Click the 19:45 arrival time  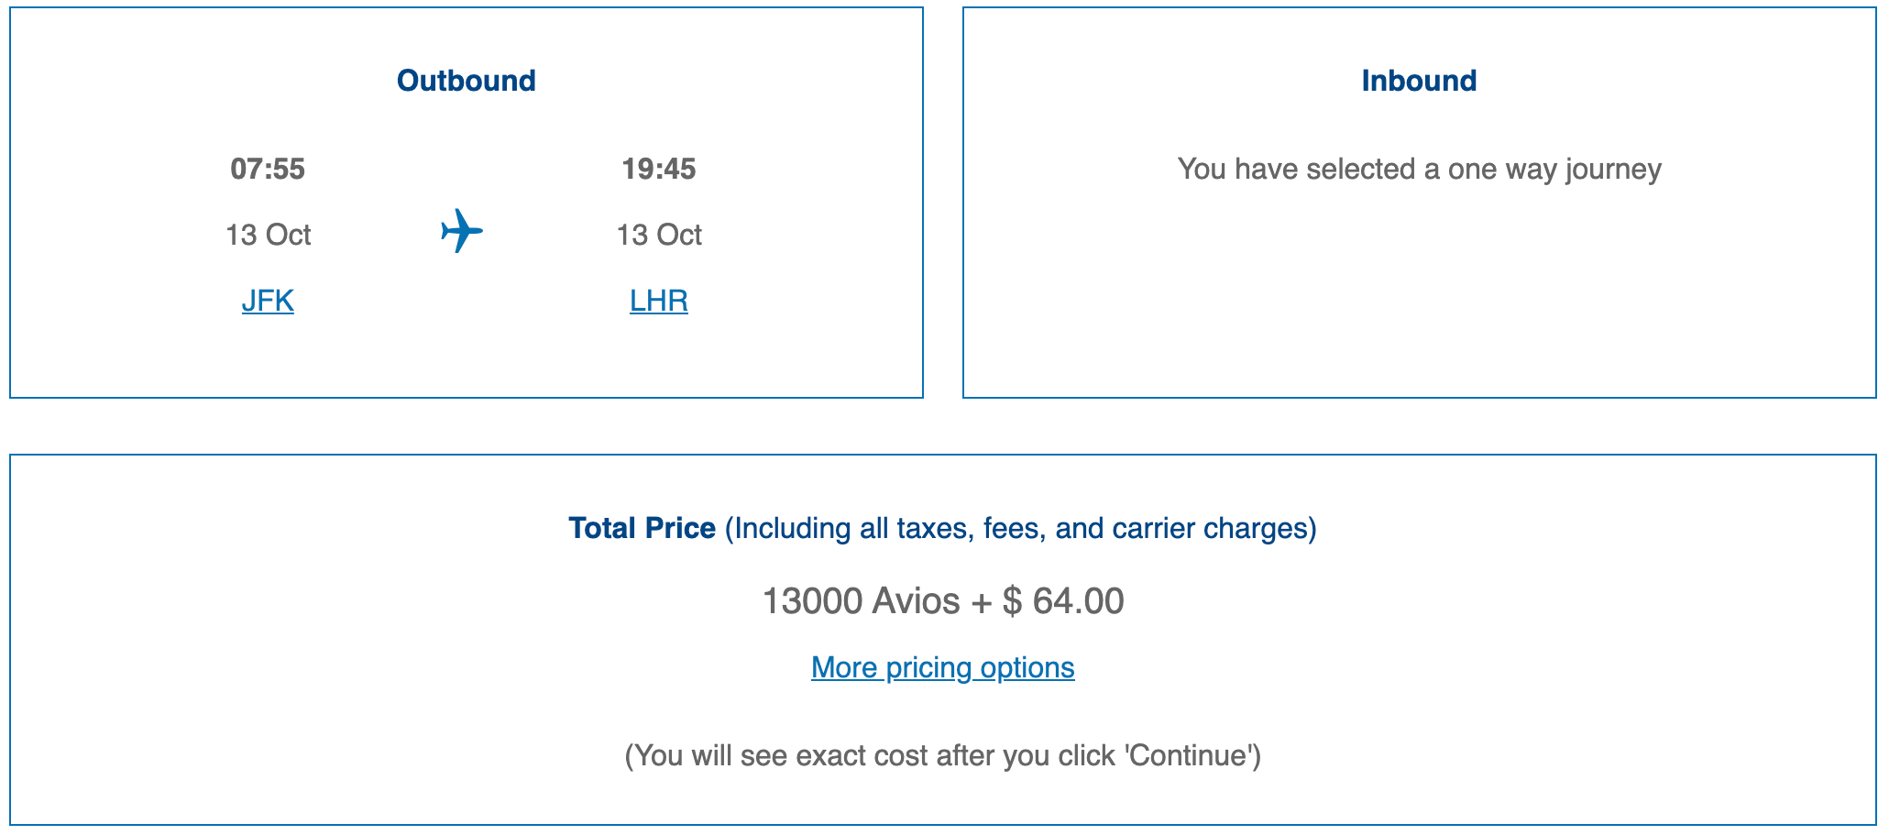point(659,169)
